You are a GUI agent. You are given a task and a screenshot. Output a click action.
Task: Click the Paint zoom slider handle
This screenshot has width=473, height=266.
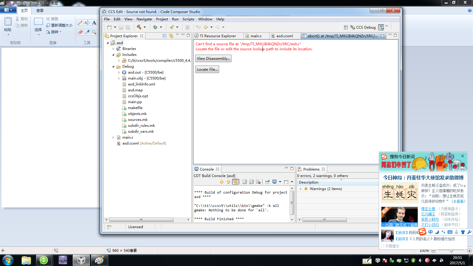tap(451, 251)
